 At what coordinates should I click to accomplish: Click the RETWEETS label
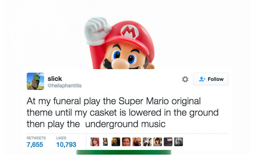tap(36, 138)
